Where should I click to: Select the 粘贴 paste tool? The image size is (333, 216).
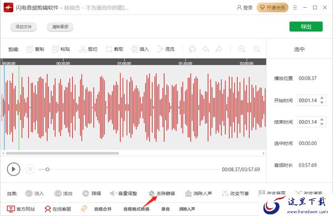click(61, 49)
